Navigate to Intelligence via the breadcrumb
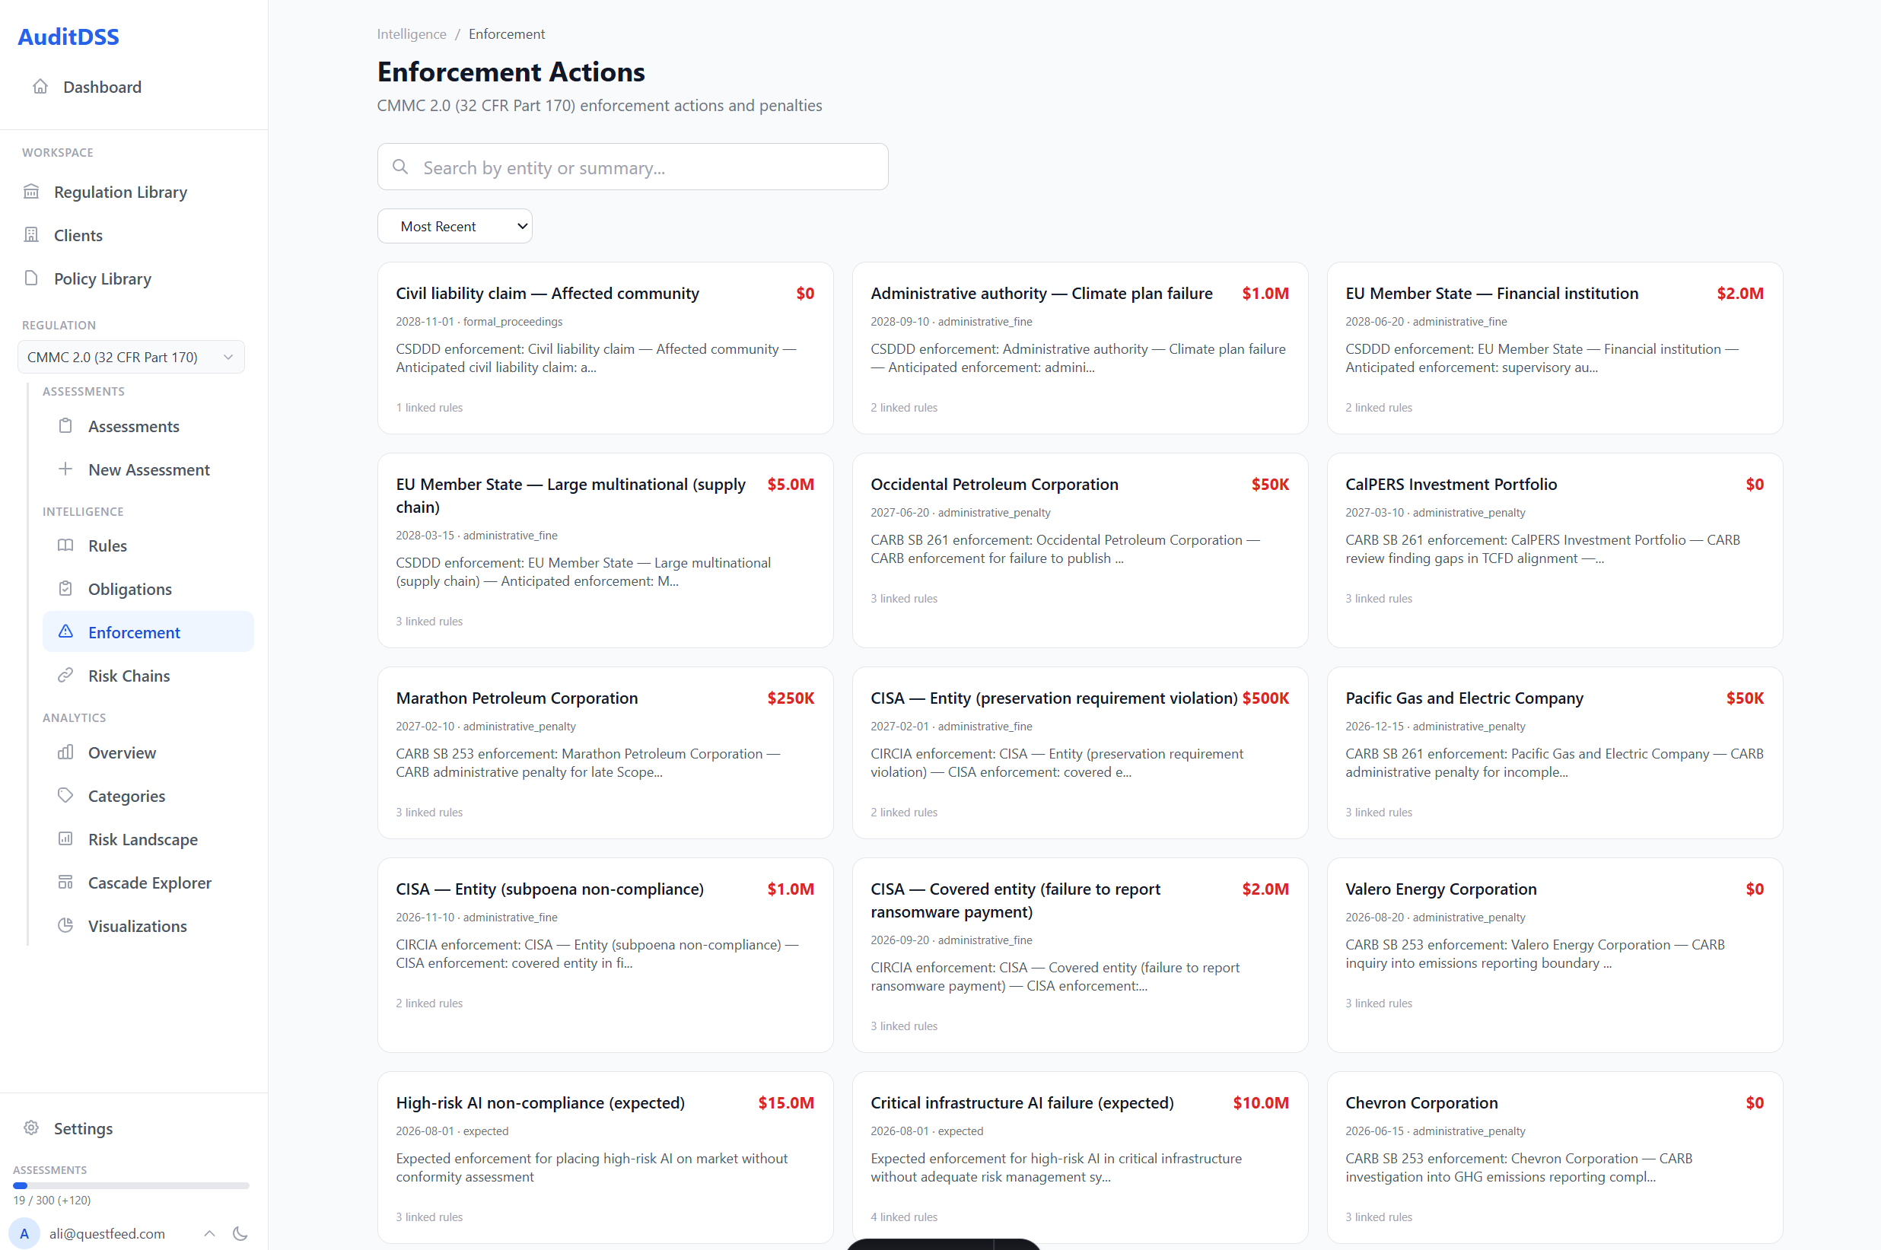Image resolution: width=1881 pixels, height=1250 pixels. pyautogui.click(x=412, y=33)
